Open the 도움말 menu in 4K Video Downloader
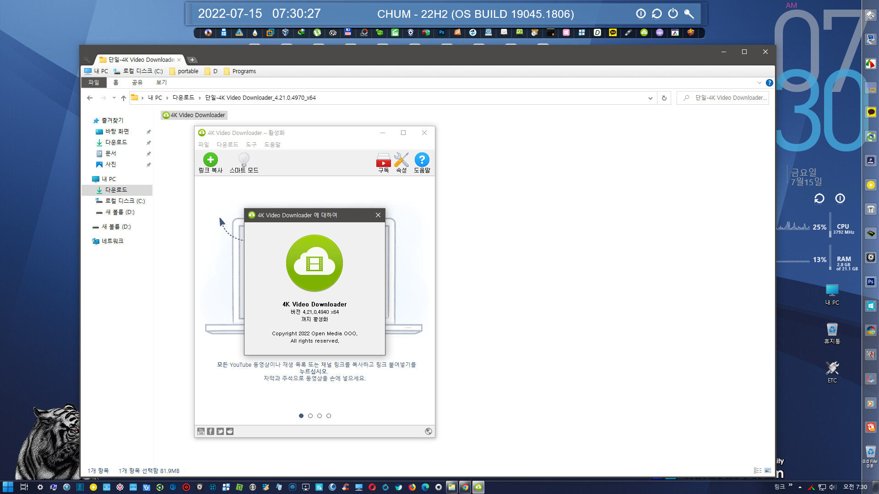 [x=272, y=145]
